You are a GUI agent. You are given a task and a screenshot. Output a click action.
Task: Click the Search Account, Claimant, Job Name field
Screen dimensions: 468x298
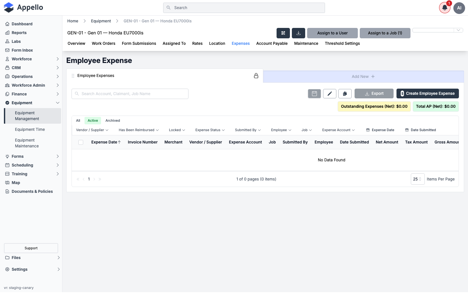130,94
